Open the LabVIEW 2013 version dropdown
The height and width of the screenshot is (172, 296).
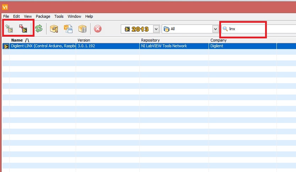click(156, 29)
